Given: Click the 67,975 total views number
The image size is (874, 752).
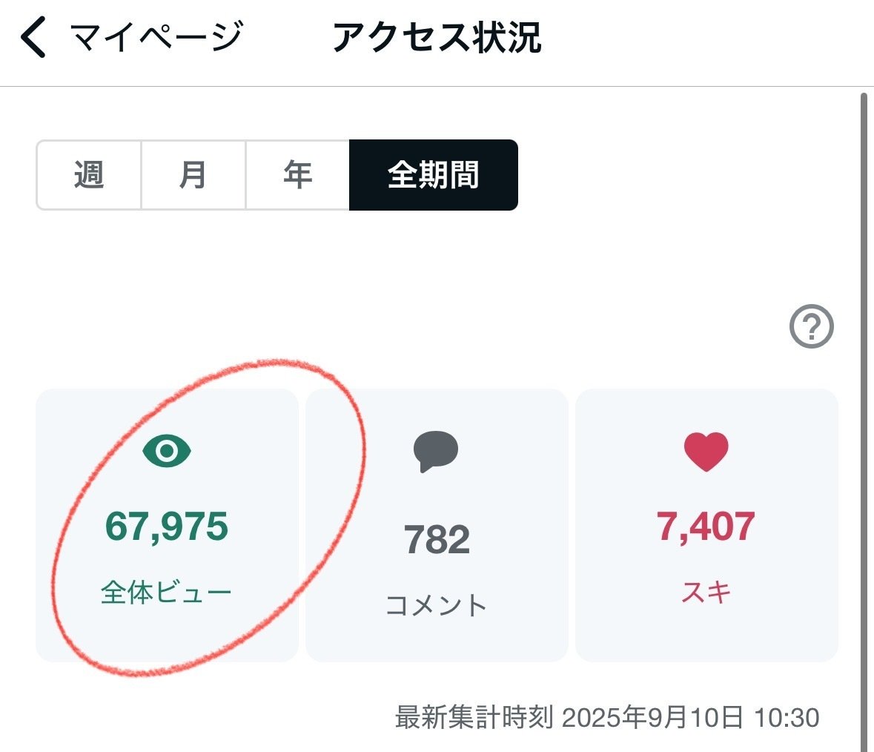Looking at the screenshot, I should [x=167, y=527].
